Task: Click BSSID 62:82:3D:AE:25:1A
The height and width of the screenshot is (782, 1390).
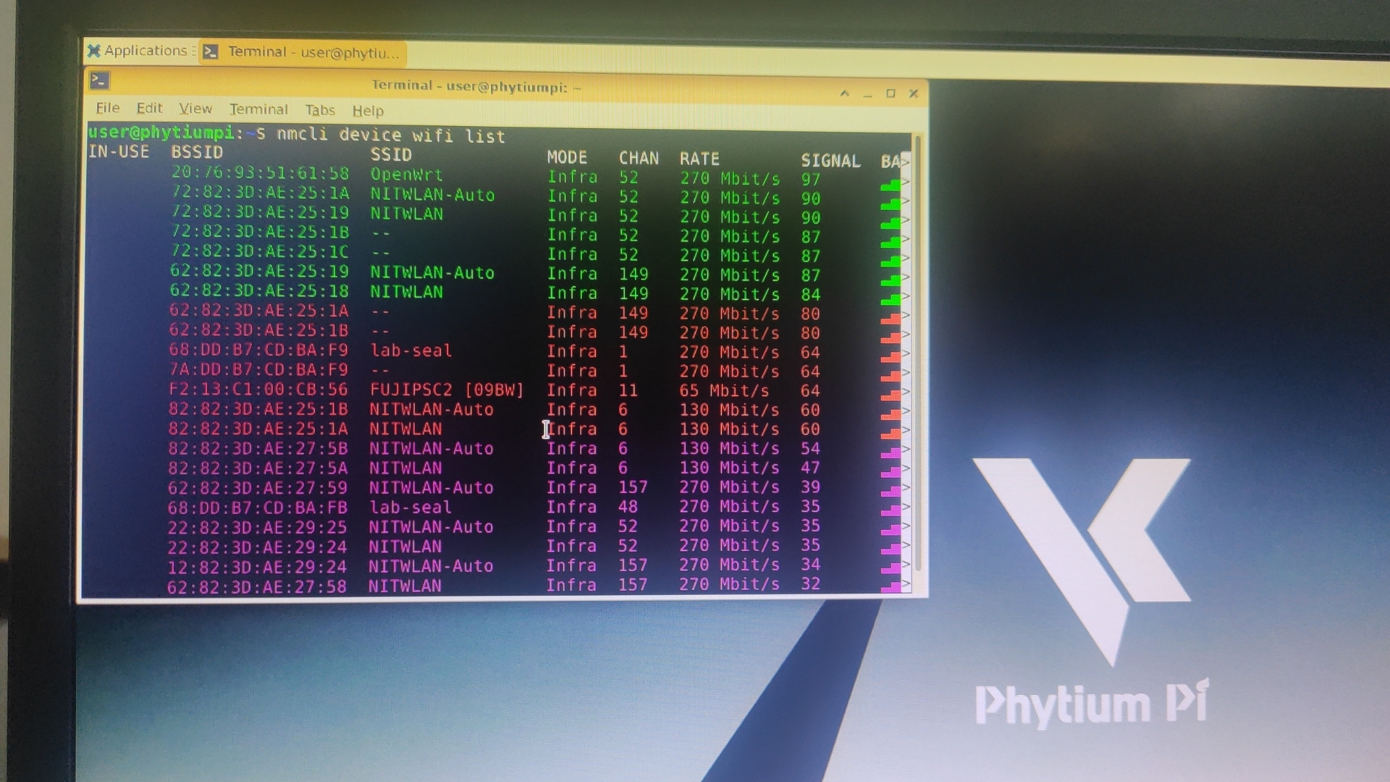Action: (x=259, y=311)
